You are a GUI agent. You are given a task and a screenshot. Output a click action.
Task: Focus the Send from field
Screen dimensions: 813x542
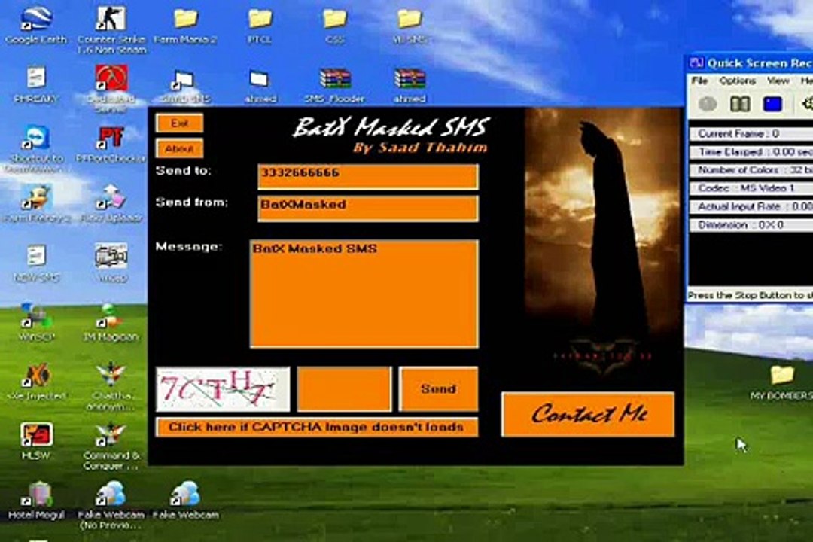pos(368,209)
